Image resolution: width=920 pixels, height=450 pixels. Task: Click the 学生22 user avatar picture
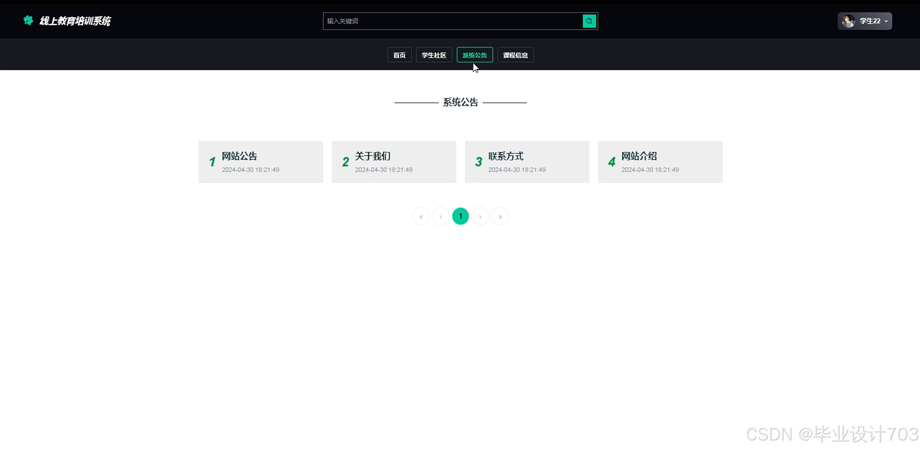848,21
